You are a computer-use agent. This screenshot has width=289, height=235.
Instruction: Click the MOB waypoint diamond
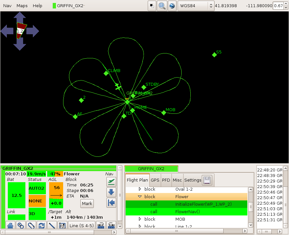[x=164, y=112]
